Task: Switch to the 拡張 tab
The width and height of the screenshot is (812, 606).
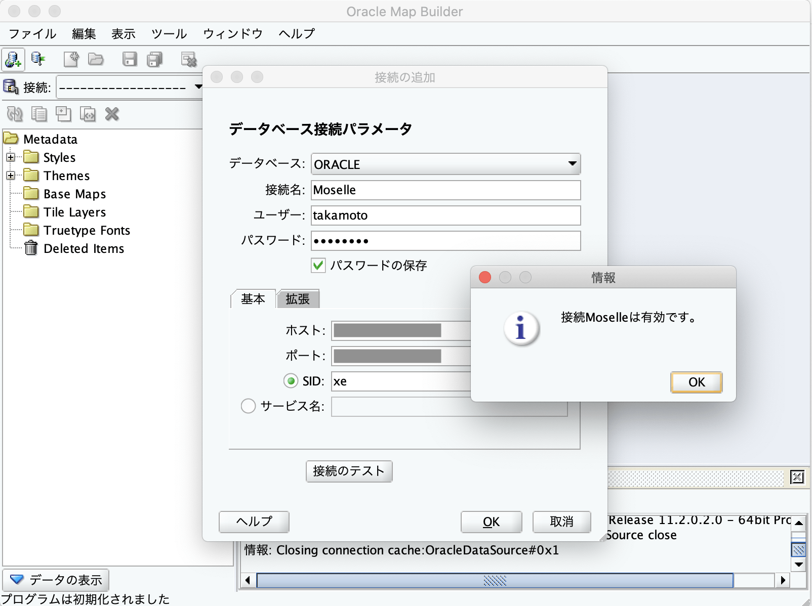Action: [x=298, y=299]
